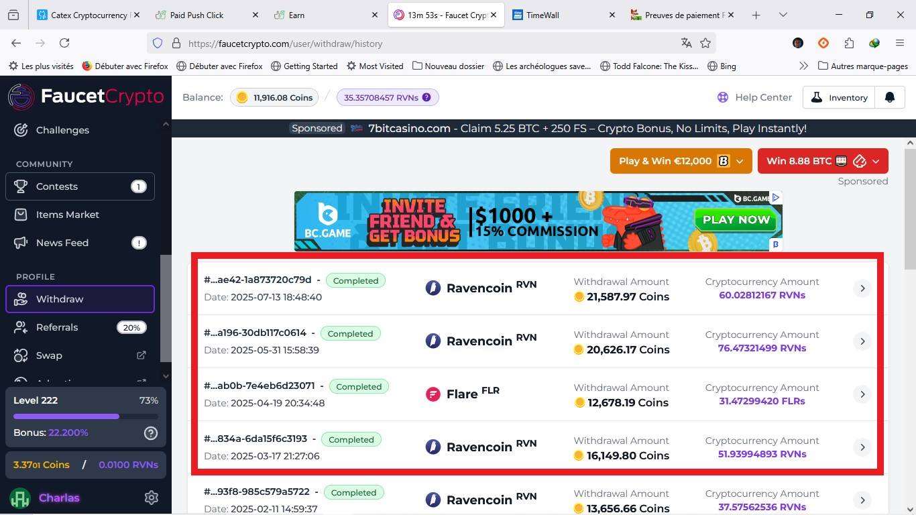Expand withdrawal details for 2025-02-11 row
The image size is (916, 515).
coord(862,500)
